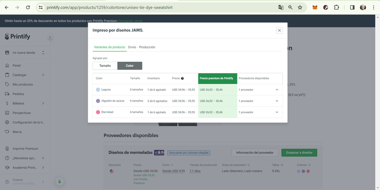
Task: Click the Algodón de azúcar color swatch
Action: coord(98,101)
